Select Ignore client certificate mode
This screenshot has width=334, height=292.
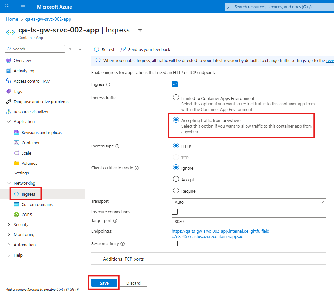pyautogui.click(x=176, y=168)
